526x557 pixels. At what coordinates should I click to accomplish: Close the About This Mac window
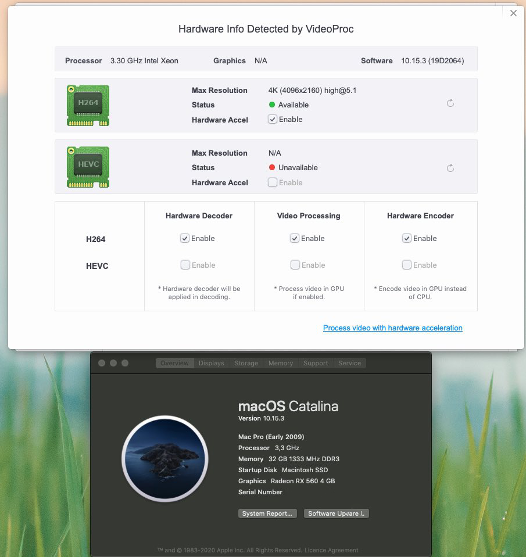coord(102,363)
